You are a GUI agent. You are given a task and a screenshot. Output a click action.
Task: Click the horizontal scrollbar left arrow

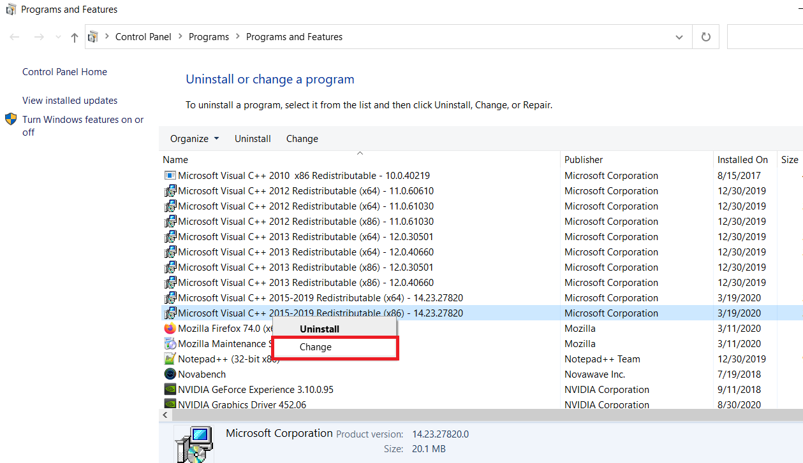tap(166, 415)
